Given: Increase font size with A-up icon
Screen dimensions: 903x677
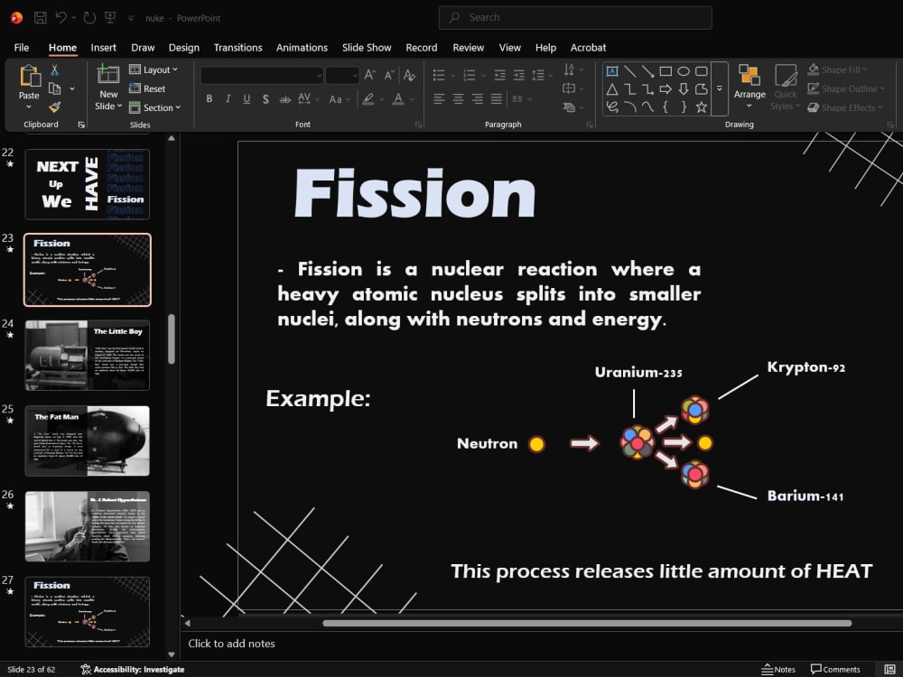Looking at the screenshot, I should 370,75.
